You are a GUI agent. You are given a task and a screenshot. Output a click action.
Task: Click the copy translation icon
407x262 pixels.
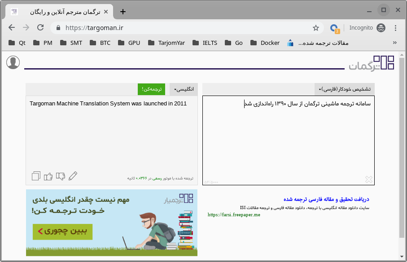(36, 176)
